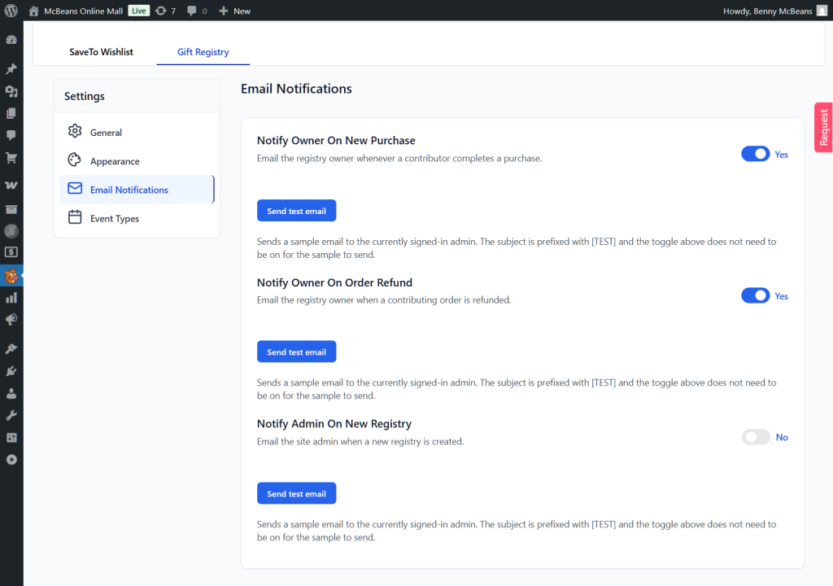833x586 pixels.
Task: Open the WooCommerce W icon
Action: [11, 185]
